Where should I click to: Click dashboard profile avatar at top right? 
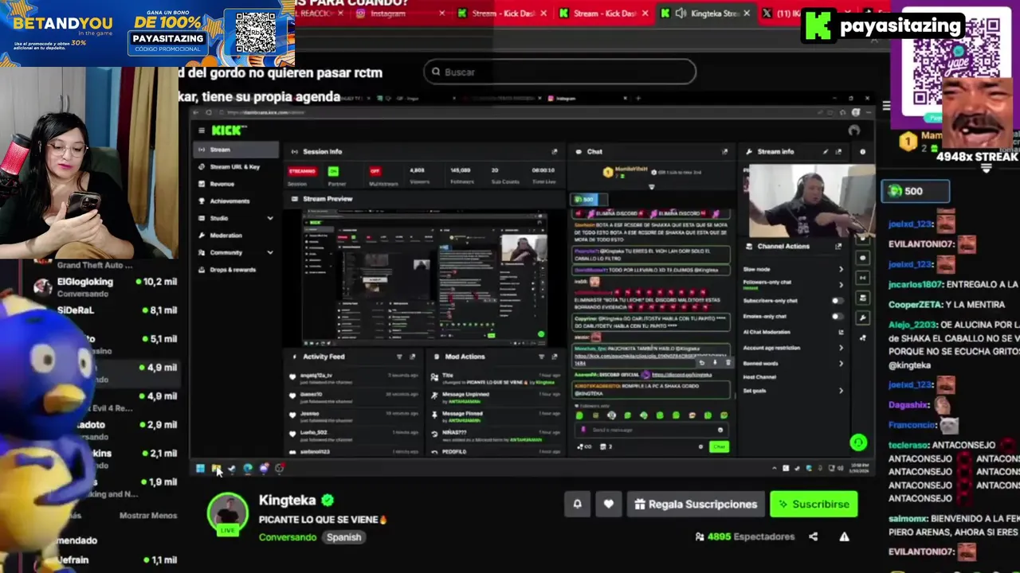(x=854, y=131)
